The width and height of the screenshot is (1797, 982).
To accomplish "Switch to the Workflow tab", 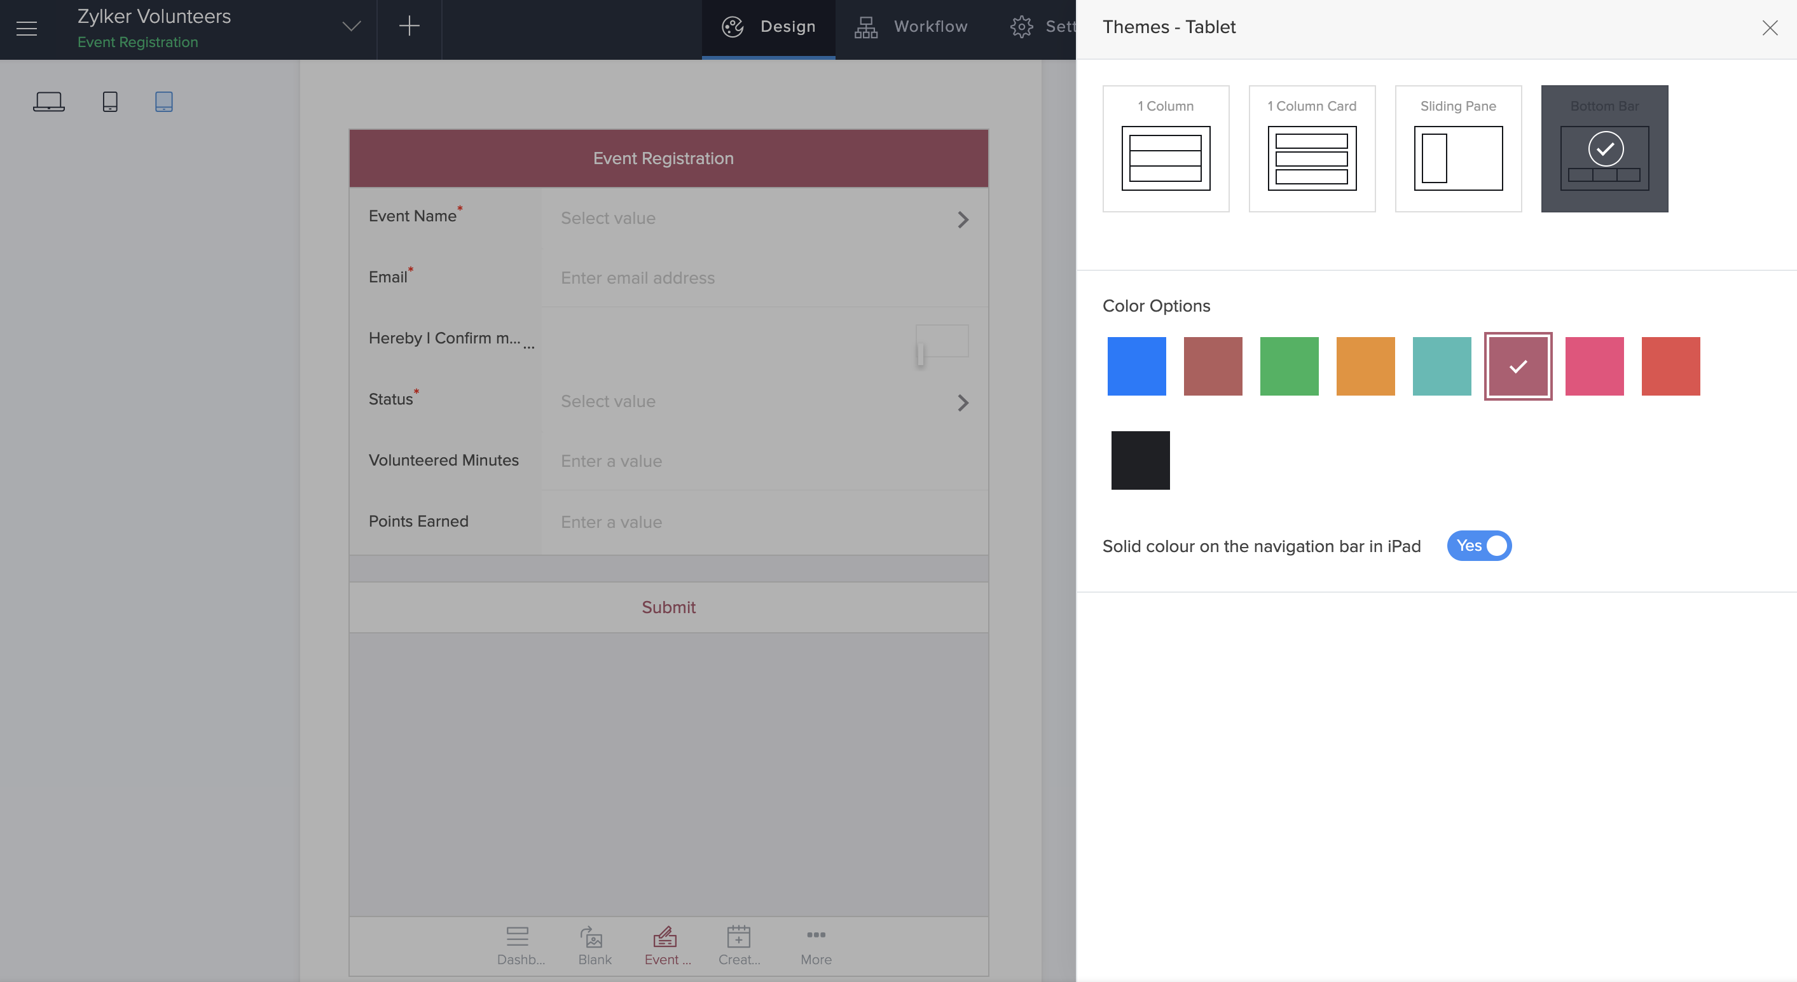I will [912, 27].
